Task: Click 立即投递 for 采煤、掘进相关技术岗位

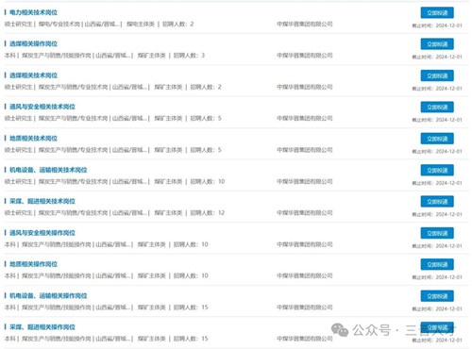Action: point(437,201)
